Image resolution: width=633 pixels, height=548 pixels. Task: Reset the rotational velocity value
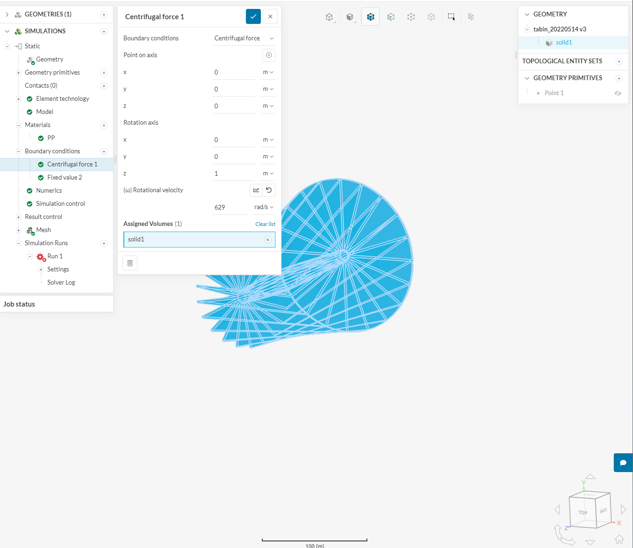coord(269,190)
